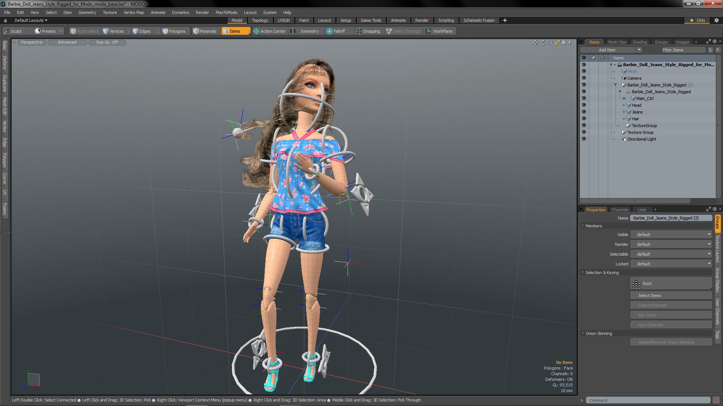The height and width of the screenshot is (406, 723).
Task: Click the record button next to Command field
Action: click(x=716, y=400)
